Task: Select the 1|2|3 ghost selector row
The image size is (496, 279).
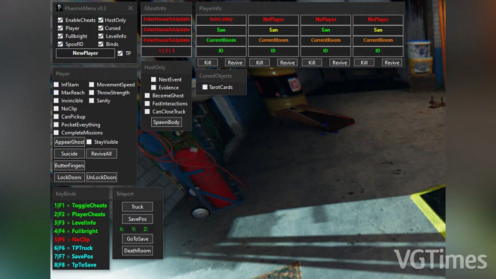Action: (x=166, y=51)
